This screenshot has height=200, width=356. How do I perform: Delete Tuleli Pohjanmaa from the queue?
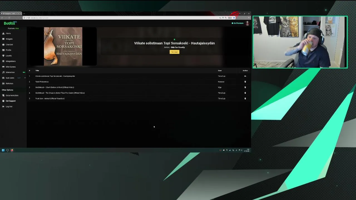click(245, 82)
